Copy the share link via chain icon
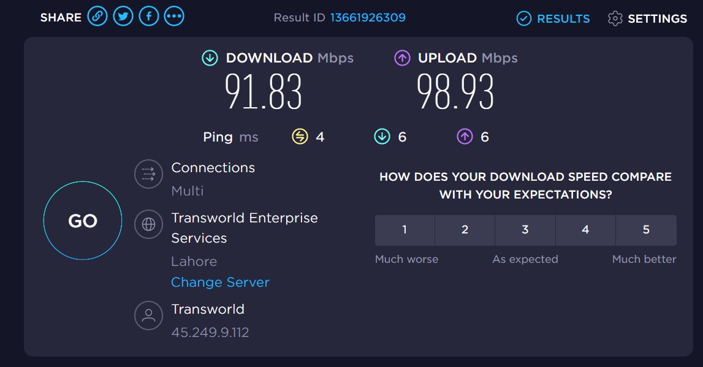The height and width of the screenshot is (367, 703). point(97,17)
